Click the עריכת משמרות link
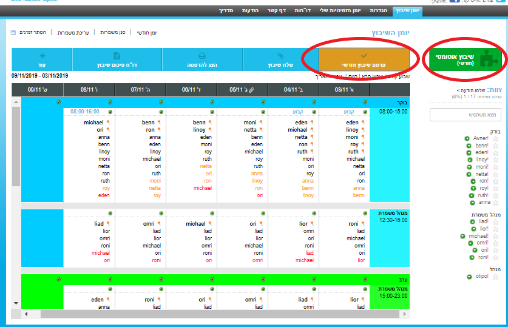The image size is (508, 327). pos(73,32)
